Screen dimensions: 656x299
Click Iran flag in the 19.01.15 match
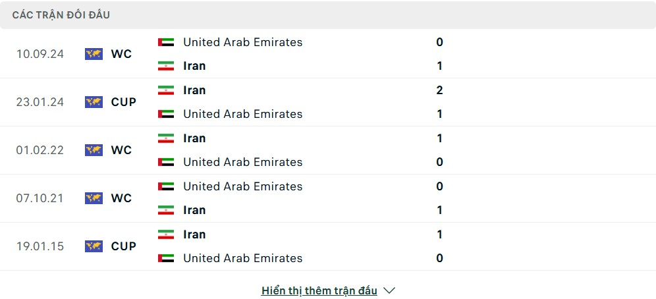[x=166, y=234]
